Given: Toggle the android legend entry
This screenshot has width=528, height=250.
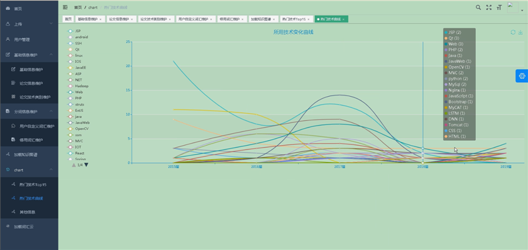Looking at the screenshot, I should [78, 37].
